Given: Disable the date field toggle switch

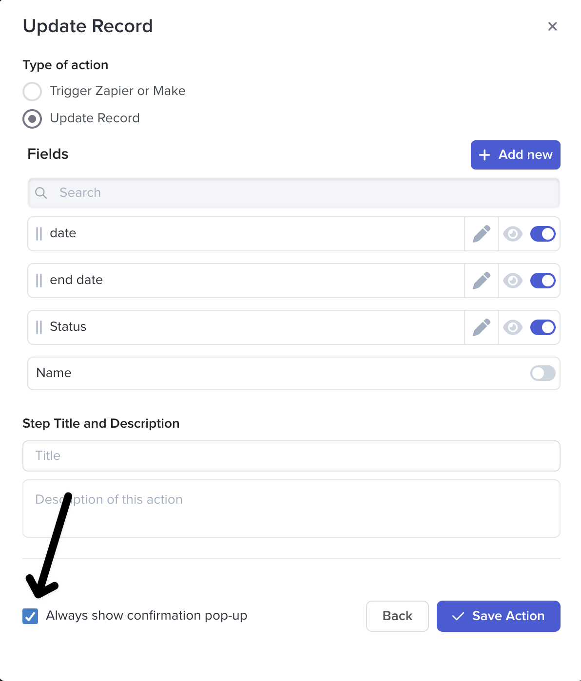Looking at the screenshot, I should tap(542, 234).
